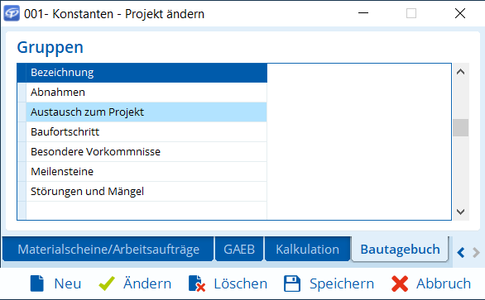Click the Speichern floppy disk icon
485x300 pixels.
pyautogui.click(x=292, y=283)
